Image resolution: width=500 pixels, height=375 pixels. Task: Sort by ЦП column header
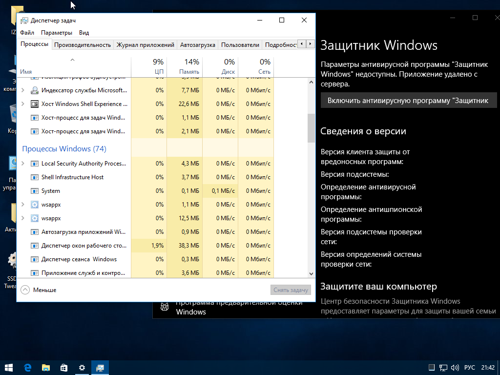[149, 66]
